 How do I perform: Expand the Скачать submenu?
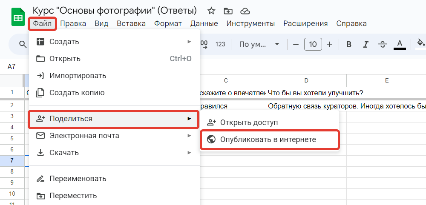(114, 153)
